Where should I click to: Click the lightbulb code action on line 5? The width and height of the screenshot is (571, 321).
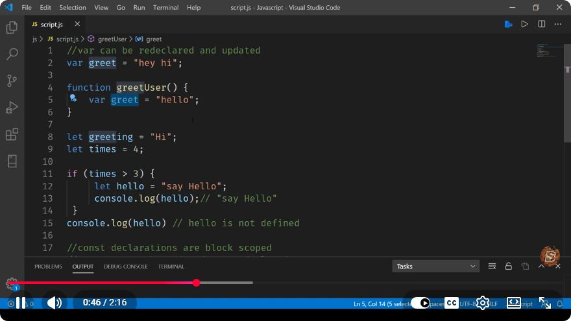[x=73, y=98]
